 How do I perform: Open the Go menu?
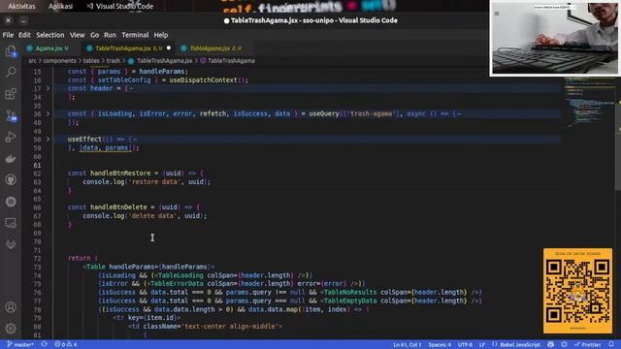[94, 35]
